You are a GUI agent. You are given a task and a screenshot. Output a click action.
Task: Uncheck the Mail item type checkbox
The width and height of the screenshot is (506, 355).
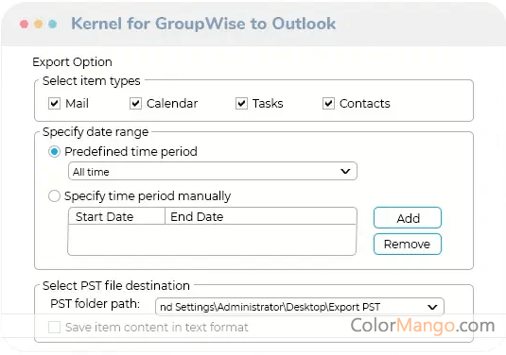tap(54, 104)
